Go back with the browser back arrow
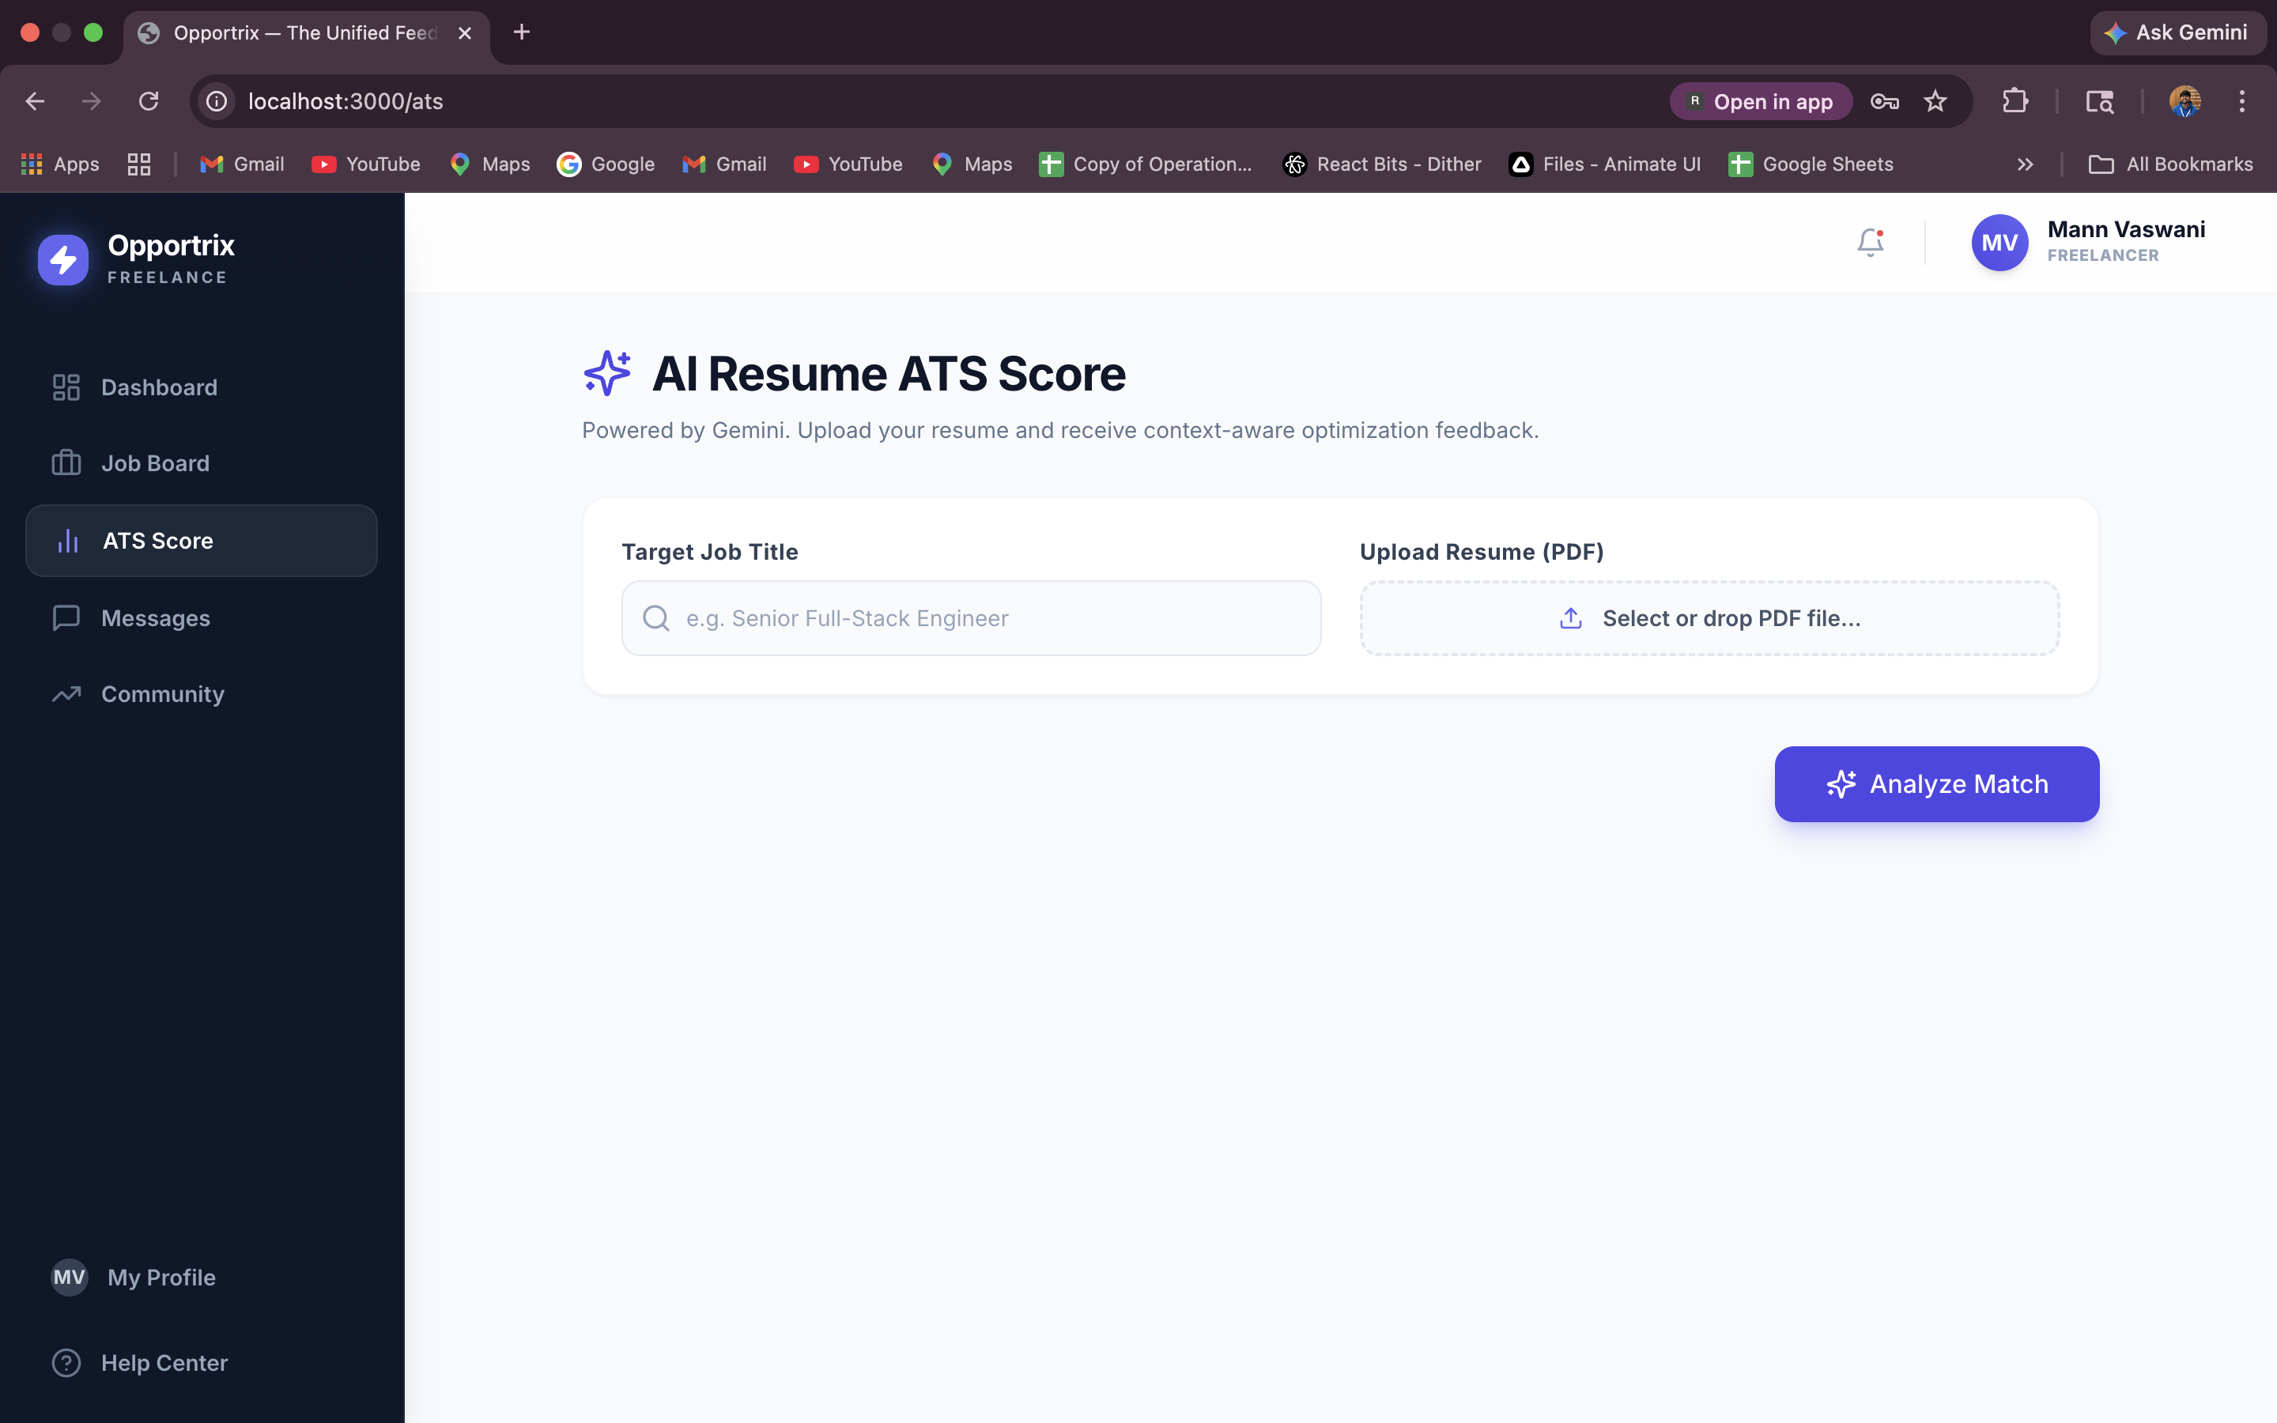Screen dimensions: 2277x1423 click(35, 102)
